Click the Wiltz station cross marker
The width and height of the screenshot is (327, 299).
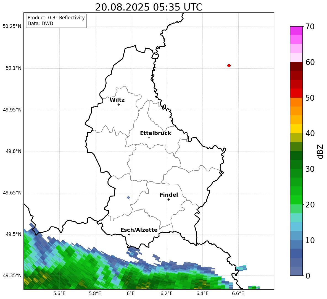tap(119, 105)
